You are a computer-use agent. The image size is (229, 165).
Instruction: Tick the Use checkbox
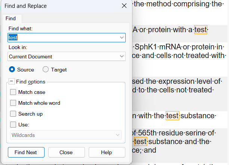(13, 125)
